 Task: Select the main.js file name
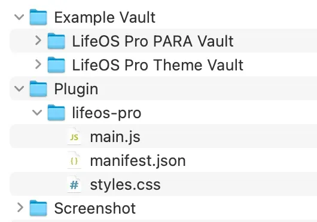(115, 137)
